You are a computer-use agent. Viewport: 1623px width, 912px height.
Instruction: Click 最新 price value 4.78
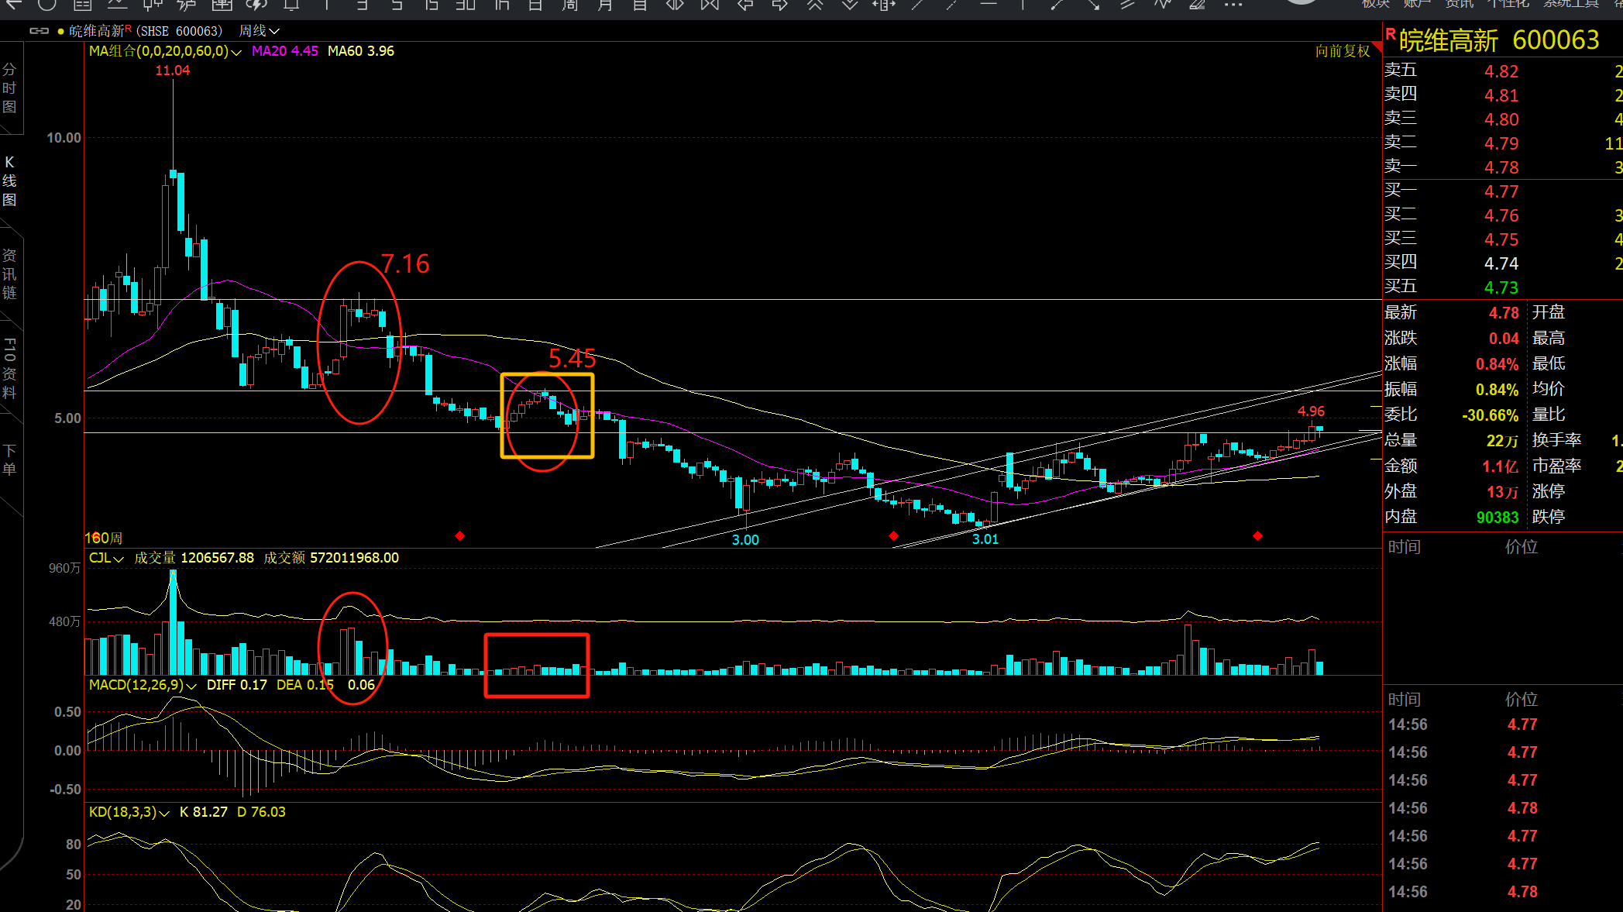click(1504, 313)
